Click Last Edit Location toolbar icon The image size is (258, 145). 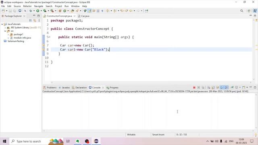click(122, 11)
